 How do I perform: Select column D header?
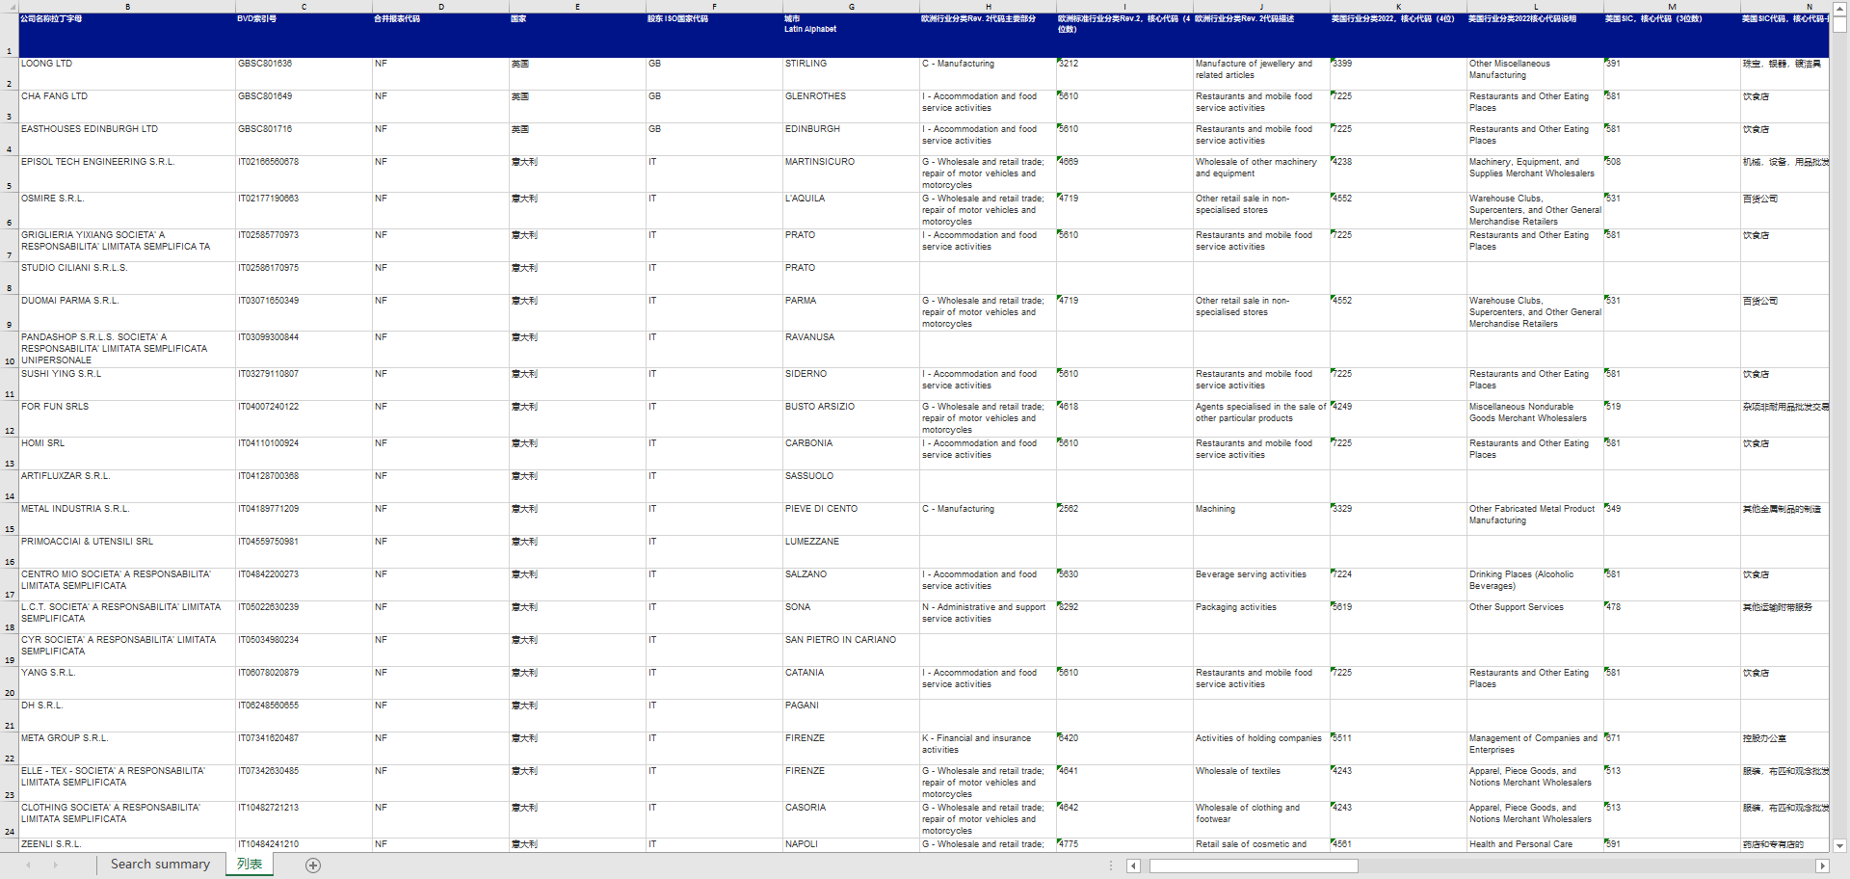[440, 7]
